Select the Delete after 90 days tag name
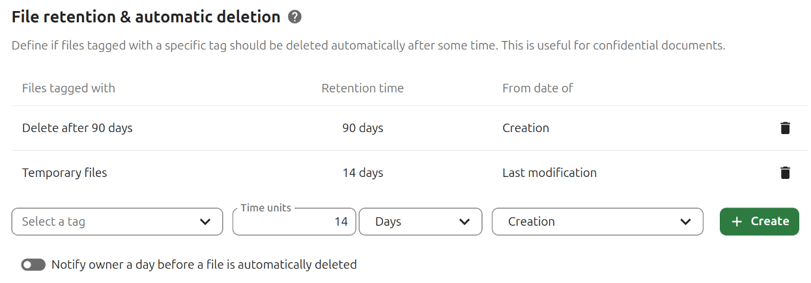Screen dimensions: 811x283 pyautogui.click(x=77, y=128)
